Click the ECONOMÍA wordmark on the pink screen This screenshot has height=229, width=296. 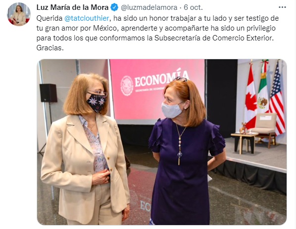[161, 78]
